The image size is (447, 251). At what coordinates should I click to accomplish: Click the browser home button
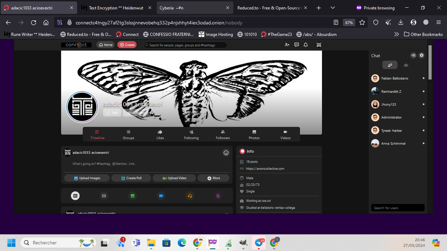46,22
